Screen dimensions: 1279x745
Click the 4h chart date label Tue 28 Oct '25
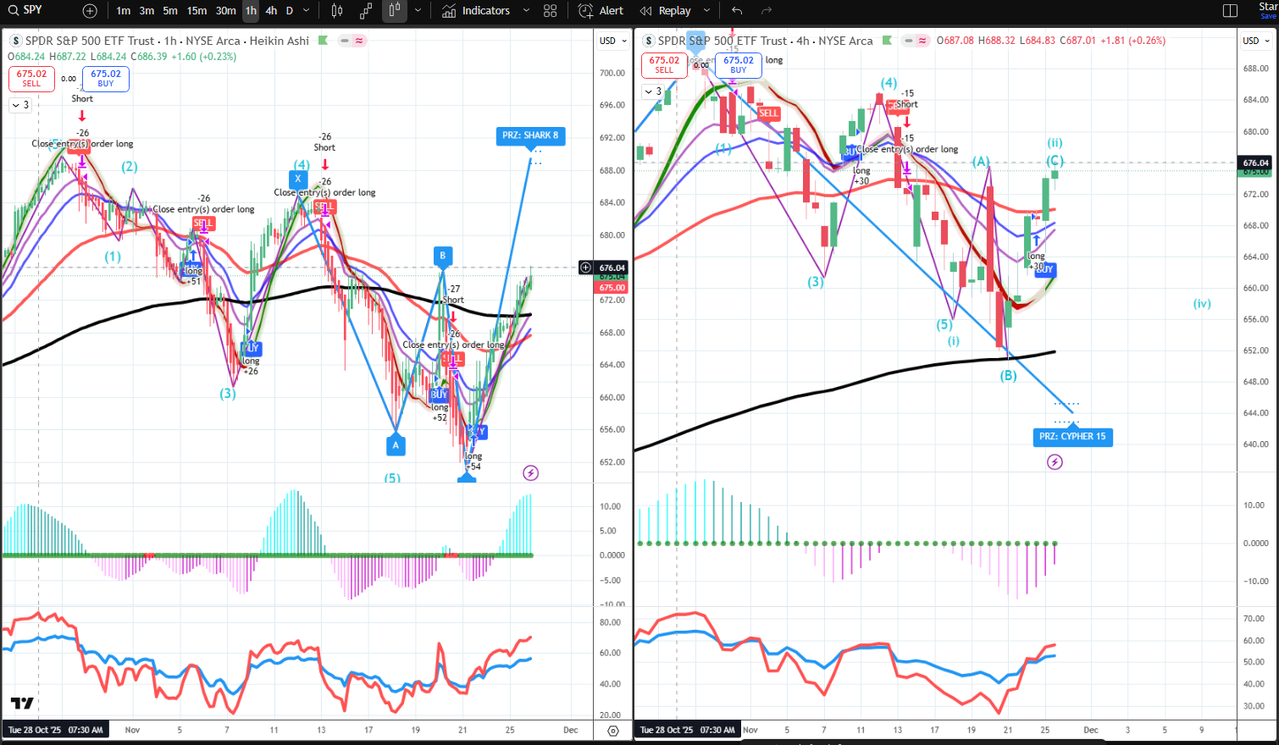[x=688, y=730]
